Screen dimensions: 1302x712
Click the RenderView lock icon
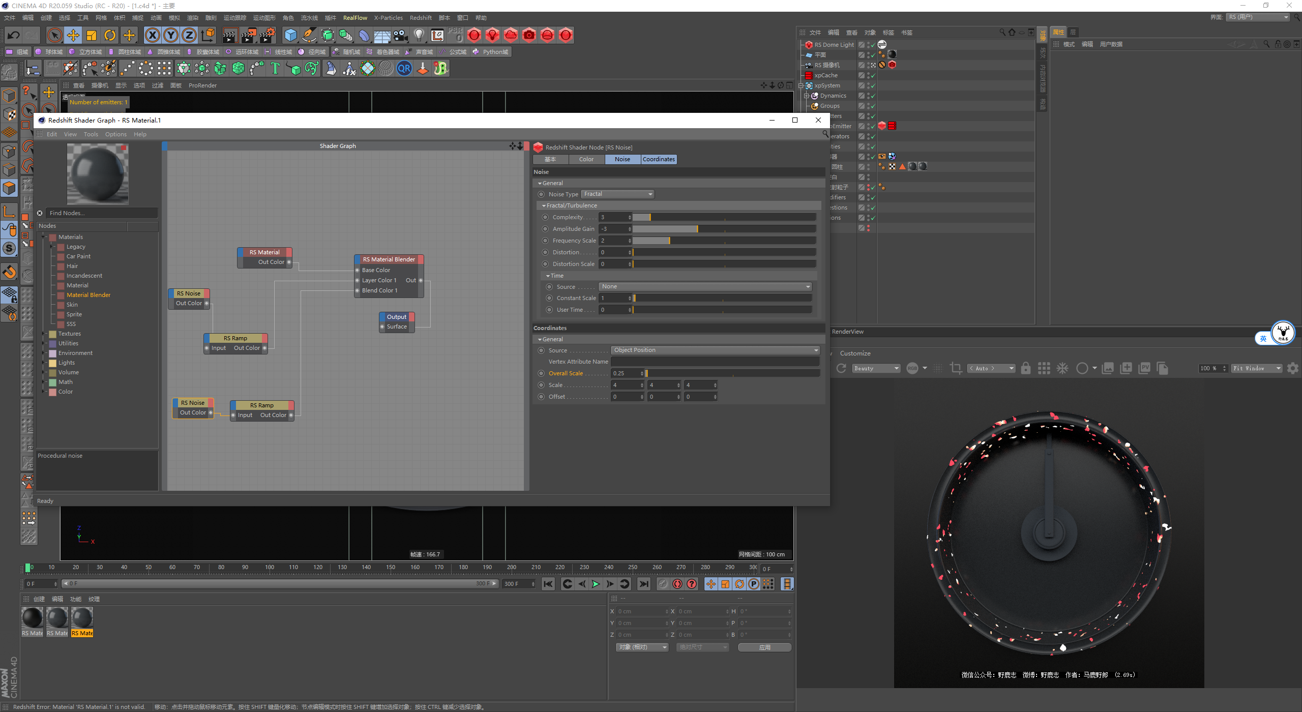(1026, 368)
